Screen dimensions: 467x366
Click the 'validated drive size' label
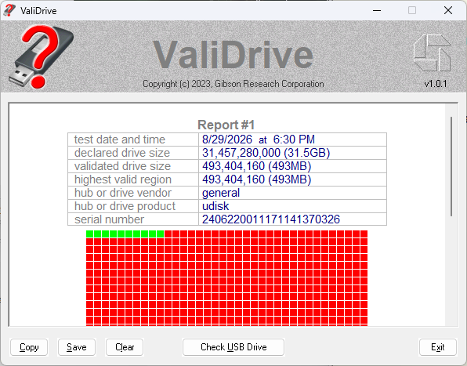point(122,166)
